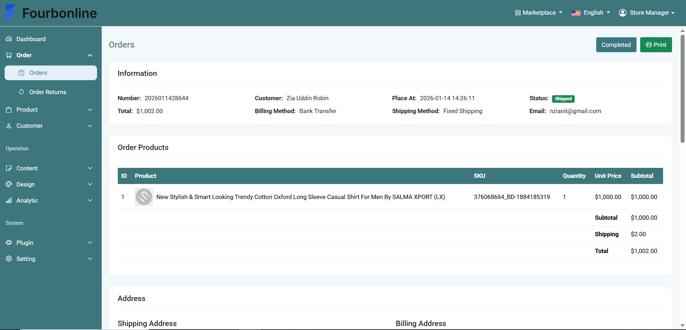Go to Orders in sidebar
This screenshot has height=330, width=686.
pos(51,73)
